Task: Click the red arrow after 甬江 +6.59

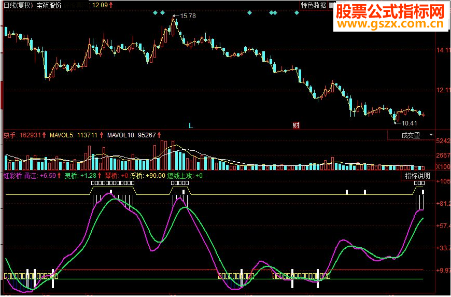Action: coord(59,176)
